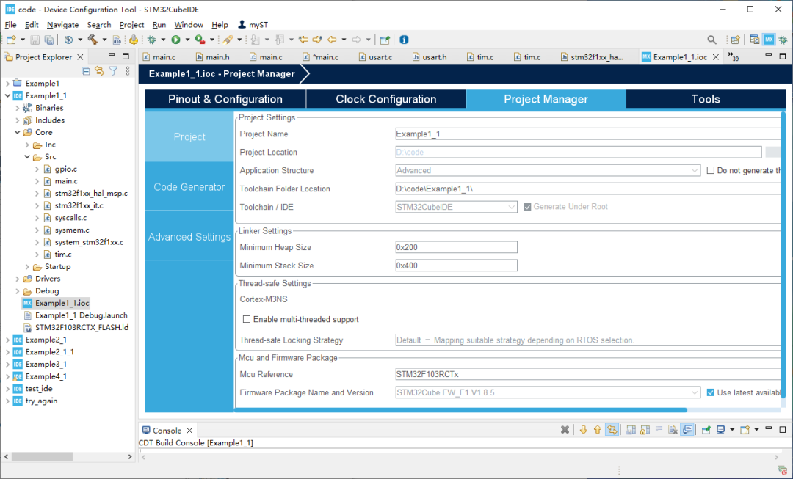Open the Window menu
793x479 pixels.
coord(189,25)
